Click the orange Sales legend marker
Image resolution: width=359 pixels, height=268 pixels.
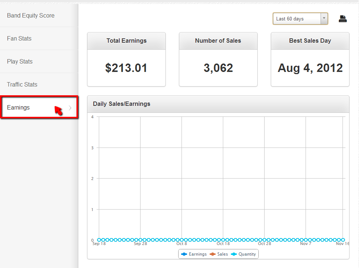pyautogui.click(x=213, y=254)
